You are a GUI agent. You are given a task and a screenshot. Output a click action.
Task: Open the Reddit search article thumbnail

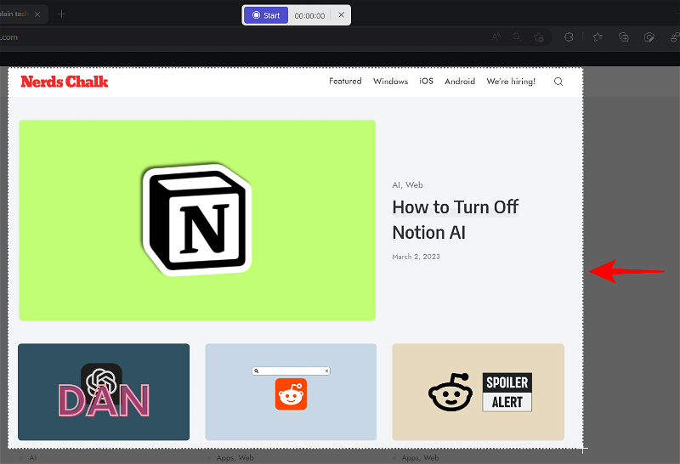coord(291,392)
